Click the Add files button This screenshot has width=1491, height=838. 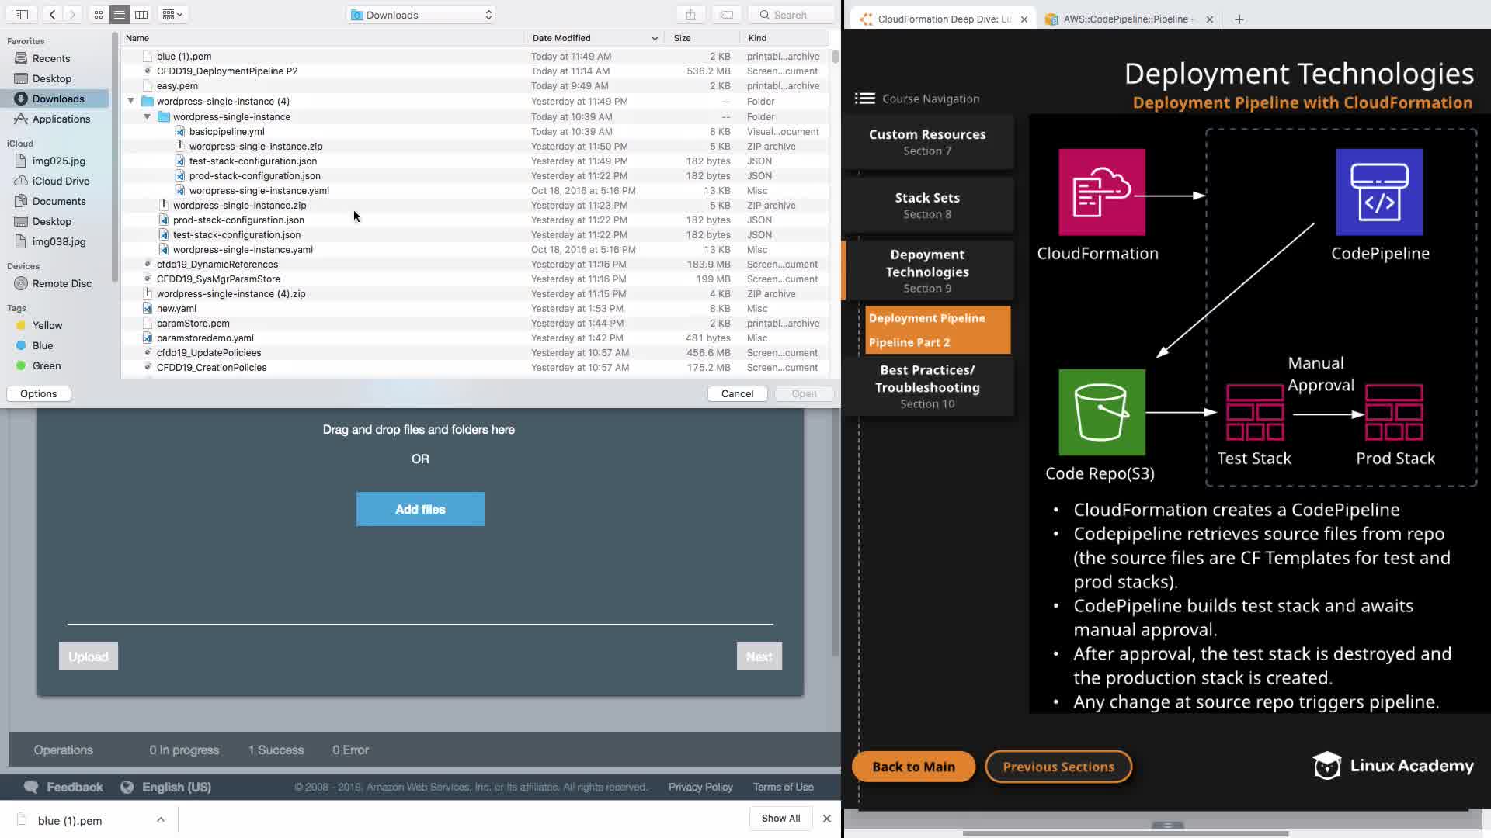tap(419, 509)
